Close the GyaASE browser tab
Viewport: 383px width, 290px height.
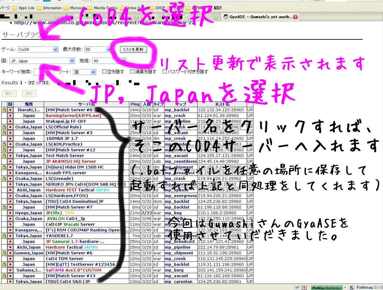[295, 17]
